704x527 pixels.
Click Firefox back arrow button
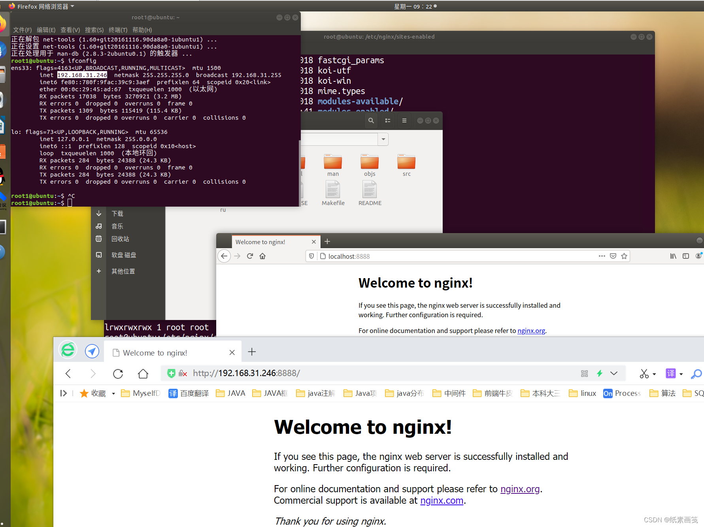point(224,256)
